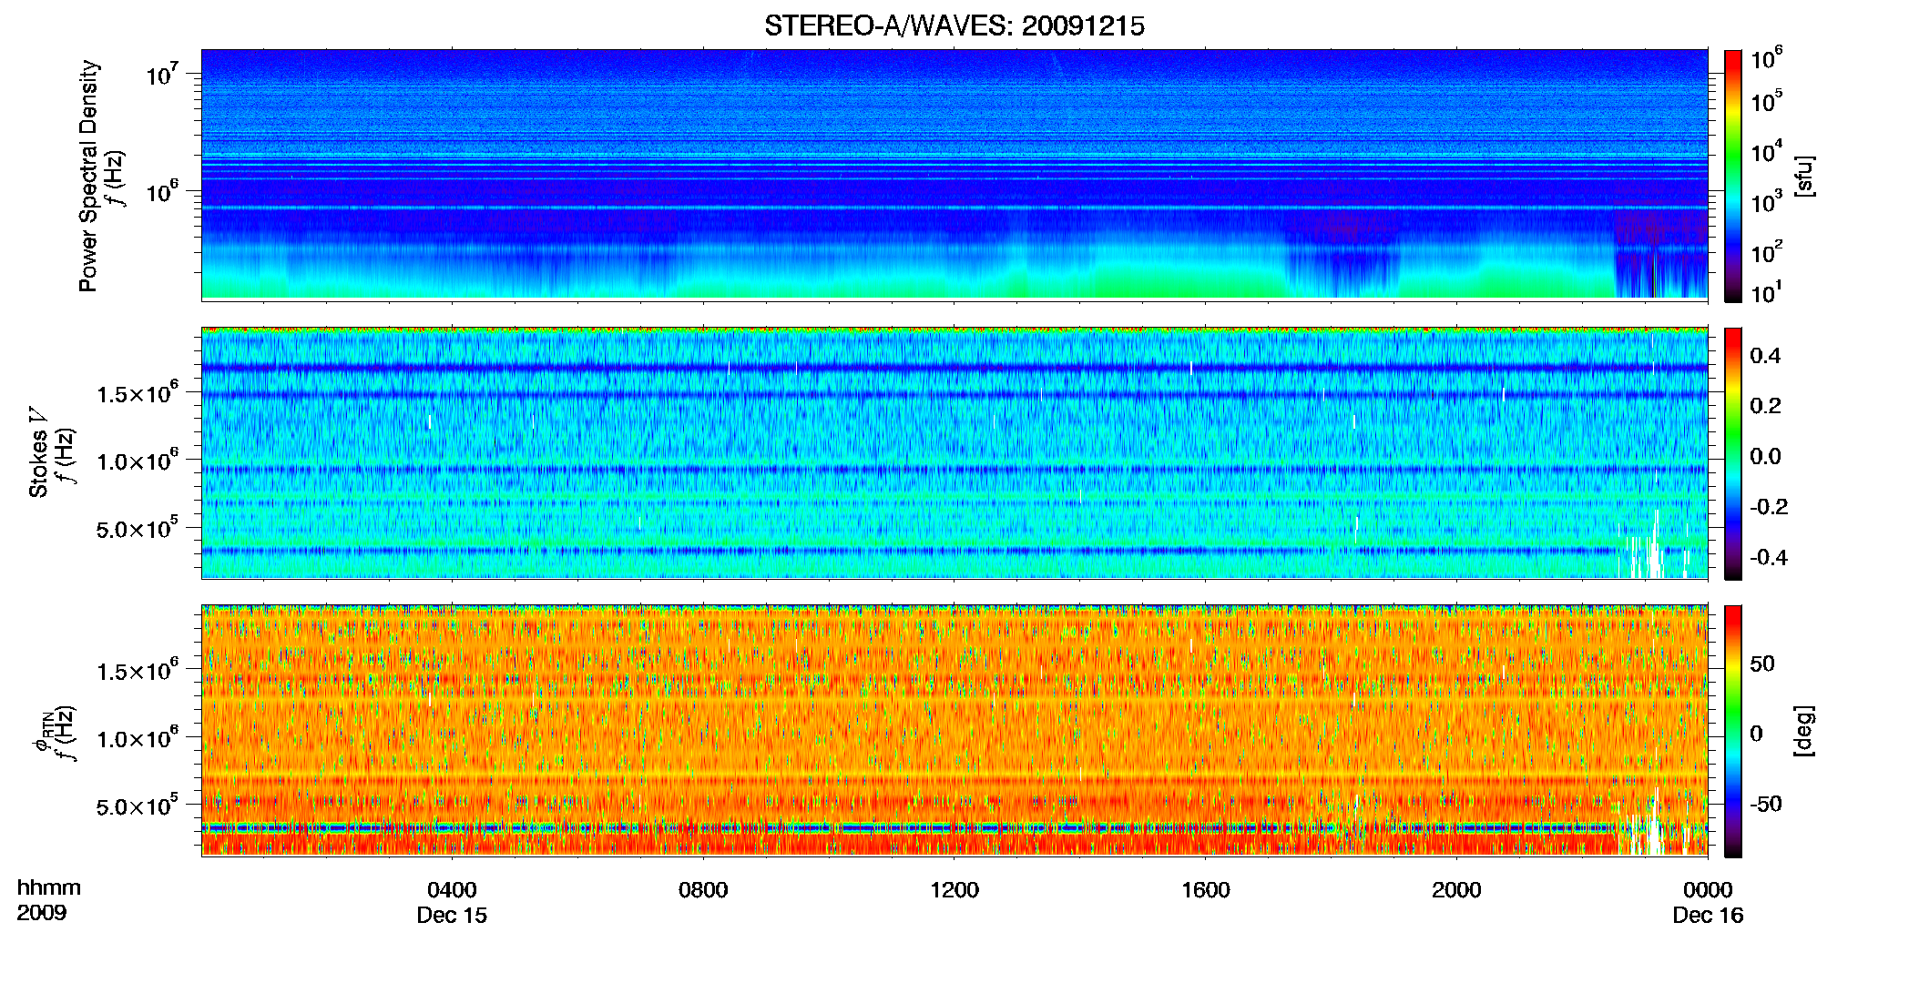The height and width of the screenshot is (983, 1909).
Task: Select the 1600 time axis label
Action: 1206,890
